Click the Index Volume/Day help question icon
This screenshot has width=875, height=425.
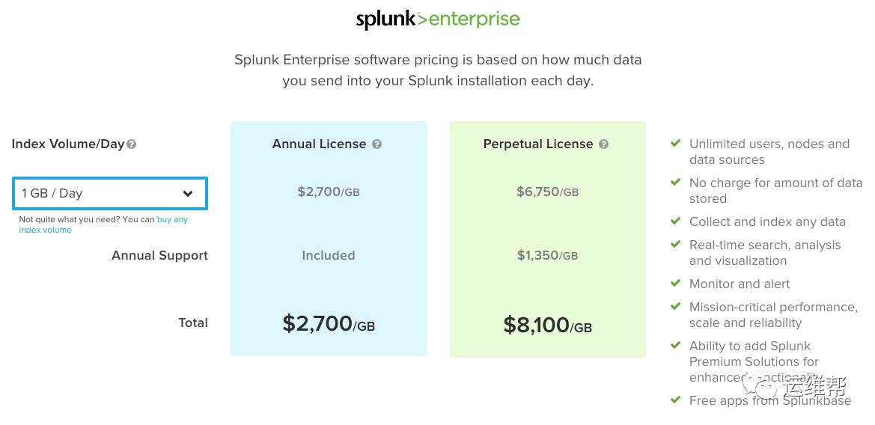(131, 144)
